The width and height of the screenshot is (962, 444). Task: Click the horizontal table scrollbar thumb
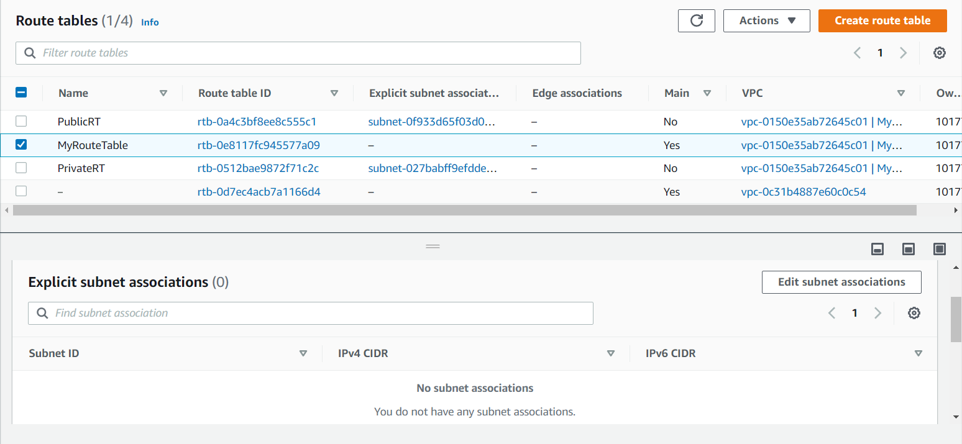click(x=464, y=211)
